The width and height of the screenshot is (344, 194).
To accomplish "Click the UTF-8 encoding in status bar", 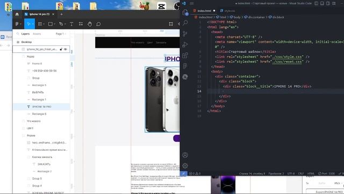I will coord(291,174).
